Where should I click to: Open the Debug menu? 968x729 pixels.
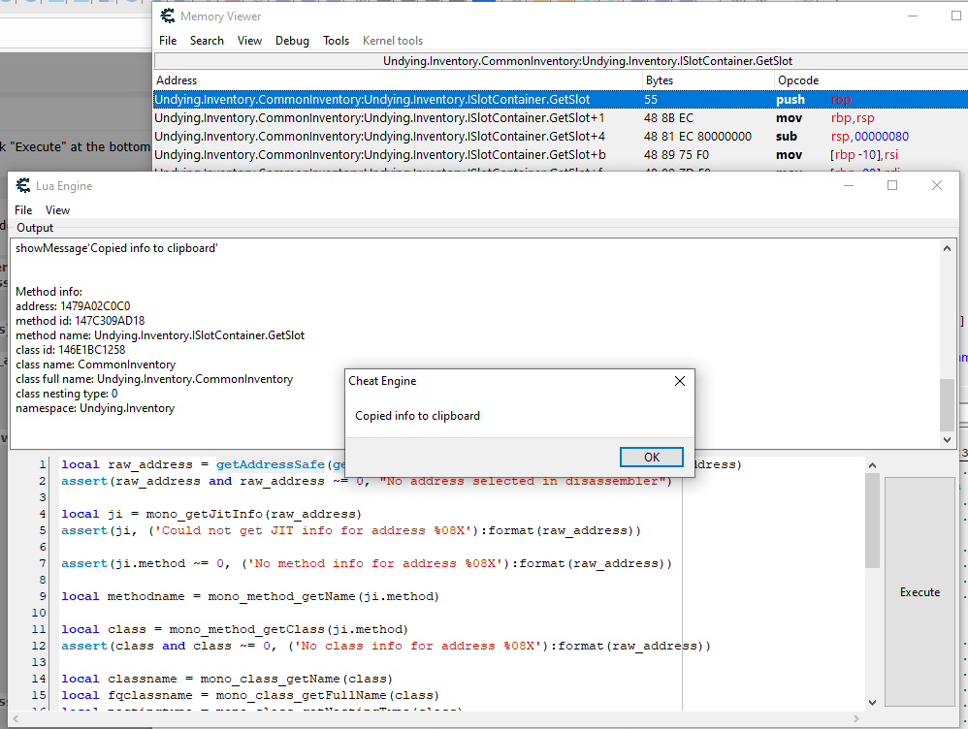pos(292,41)
